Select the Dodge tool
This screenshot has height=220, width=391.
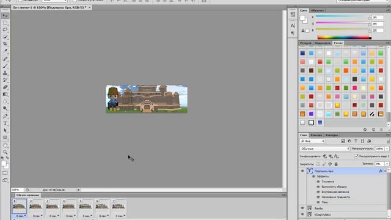tap(5, 109)
